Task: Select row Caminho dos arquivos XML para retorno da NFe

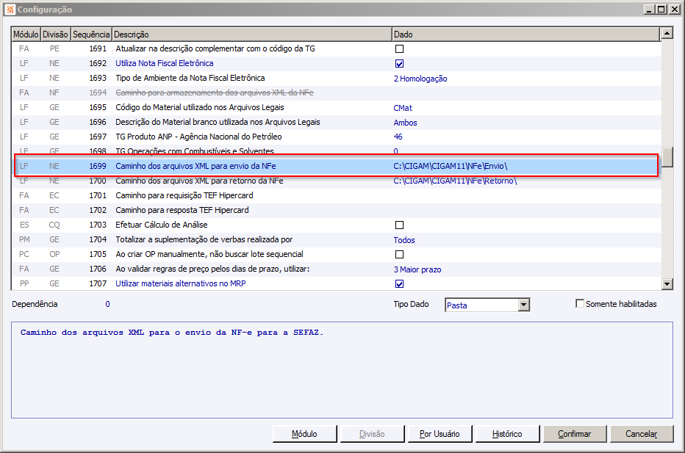Action: click(337, 181)
